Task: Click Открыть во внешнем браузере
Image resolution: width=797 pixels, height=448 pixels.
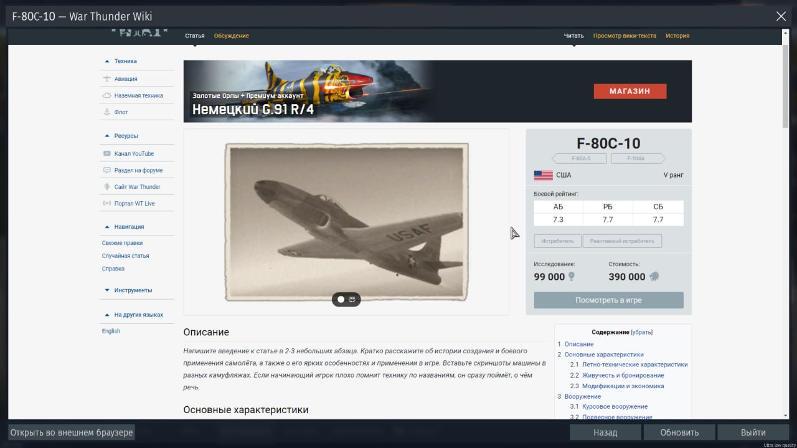Action: (x=72, y=432)
